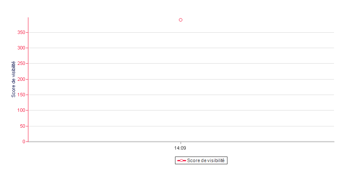The image size is (344, 172).
Task: Select the 350 y-axis label
Action: point(21,32)
